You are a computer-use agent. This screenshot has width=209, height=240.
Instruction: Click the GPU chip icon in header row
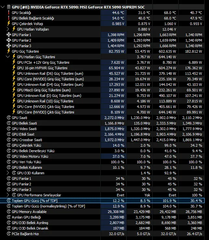click(9, 7)
